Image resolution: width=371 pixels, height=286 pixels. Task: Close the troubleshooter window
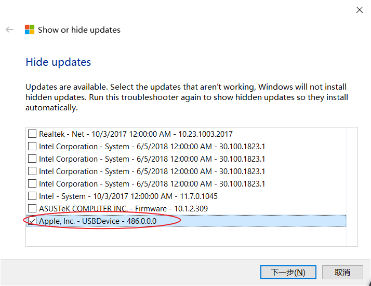point(360,10)
